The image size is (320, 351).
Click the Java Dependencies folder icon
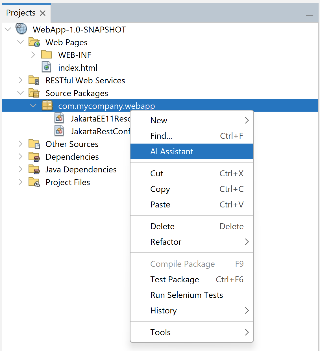[34, 169]
